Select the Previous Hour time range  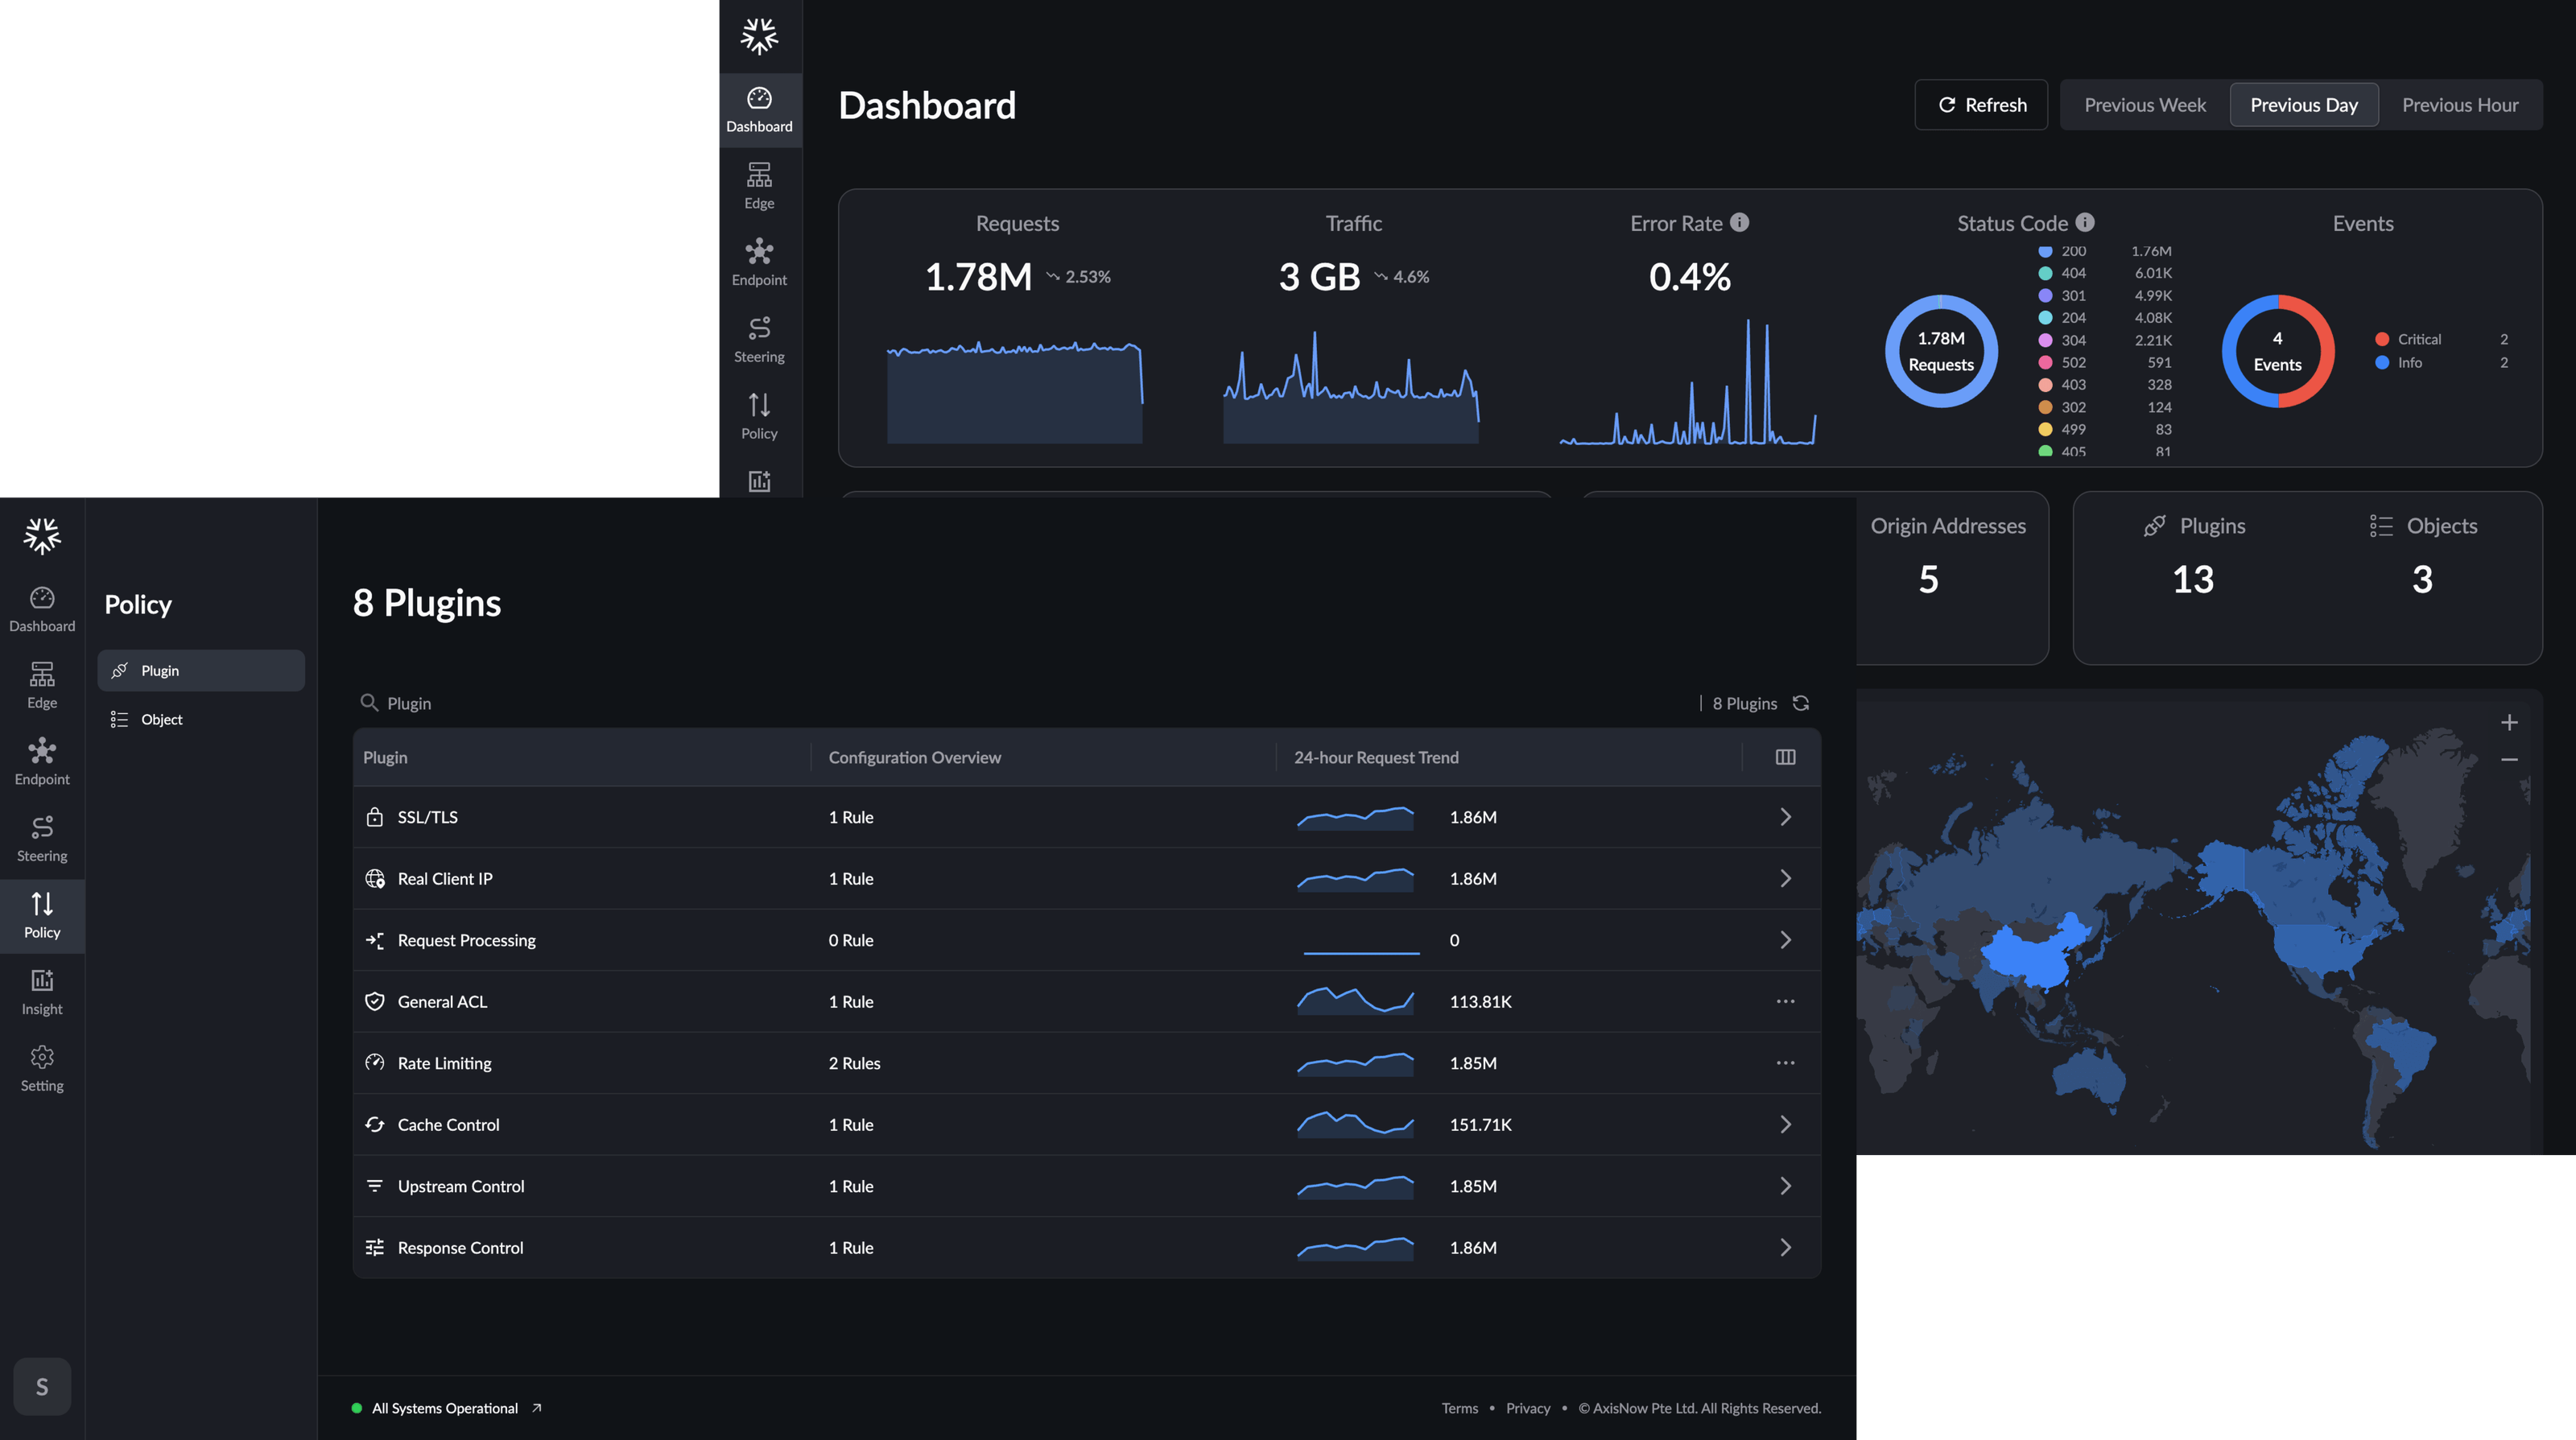(x=2460, y=105)
